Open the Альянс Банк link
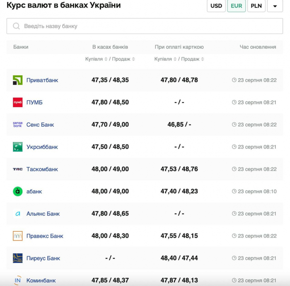 (43, 214)
